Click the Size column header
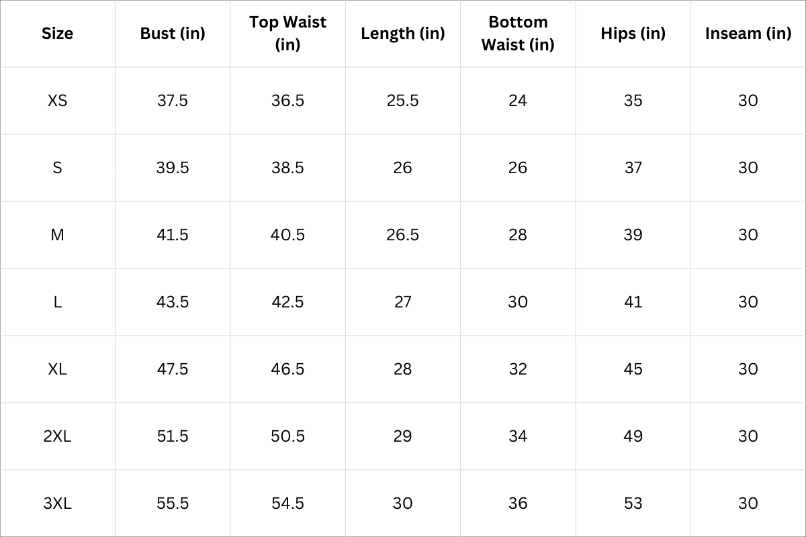 tap(57, 34)
